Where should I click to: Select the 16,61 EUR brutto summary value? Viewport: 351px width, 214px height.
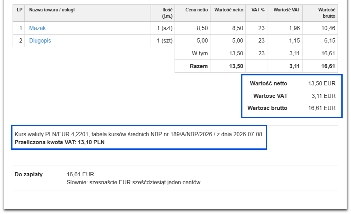322,108
